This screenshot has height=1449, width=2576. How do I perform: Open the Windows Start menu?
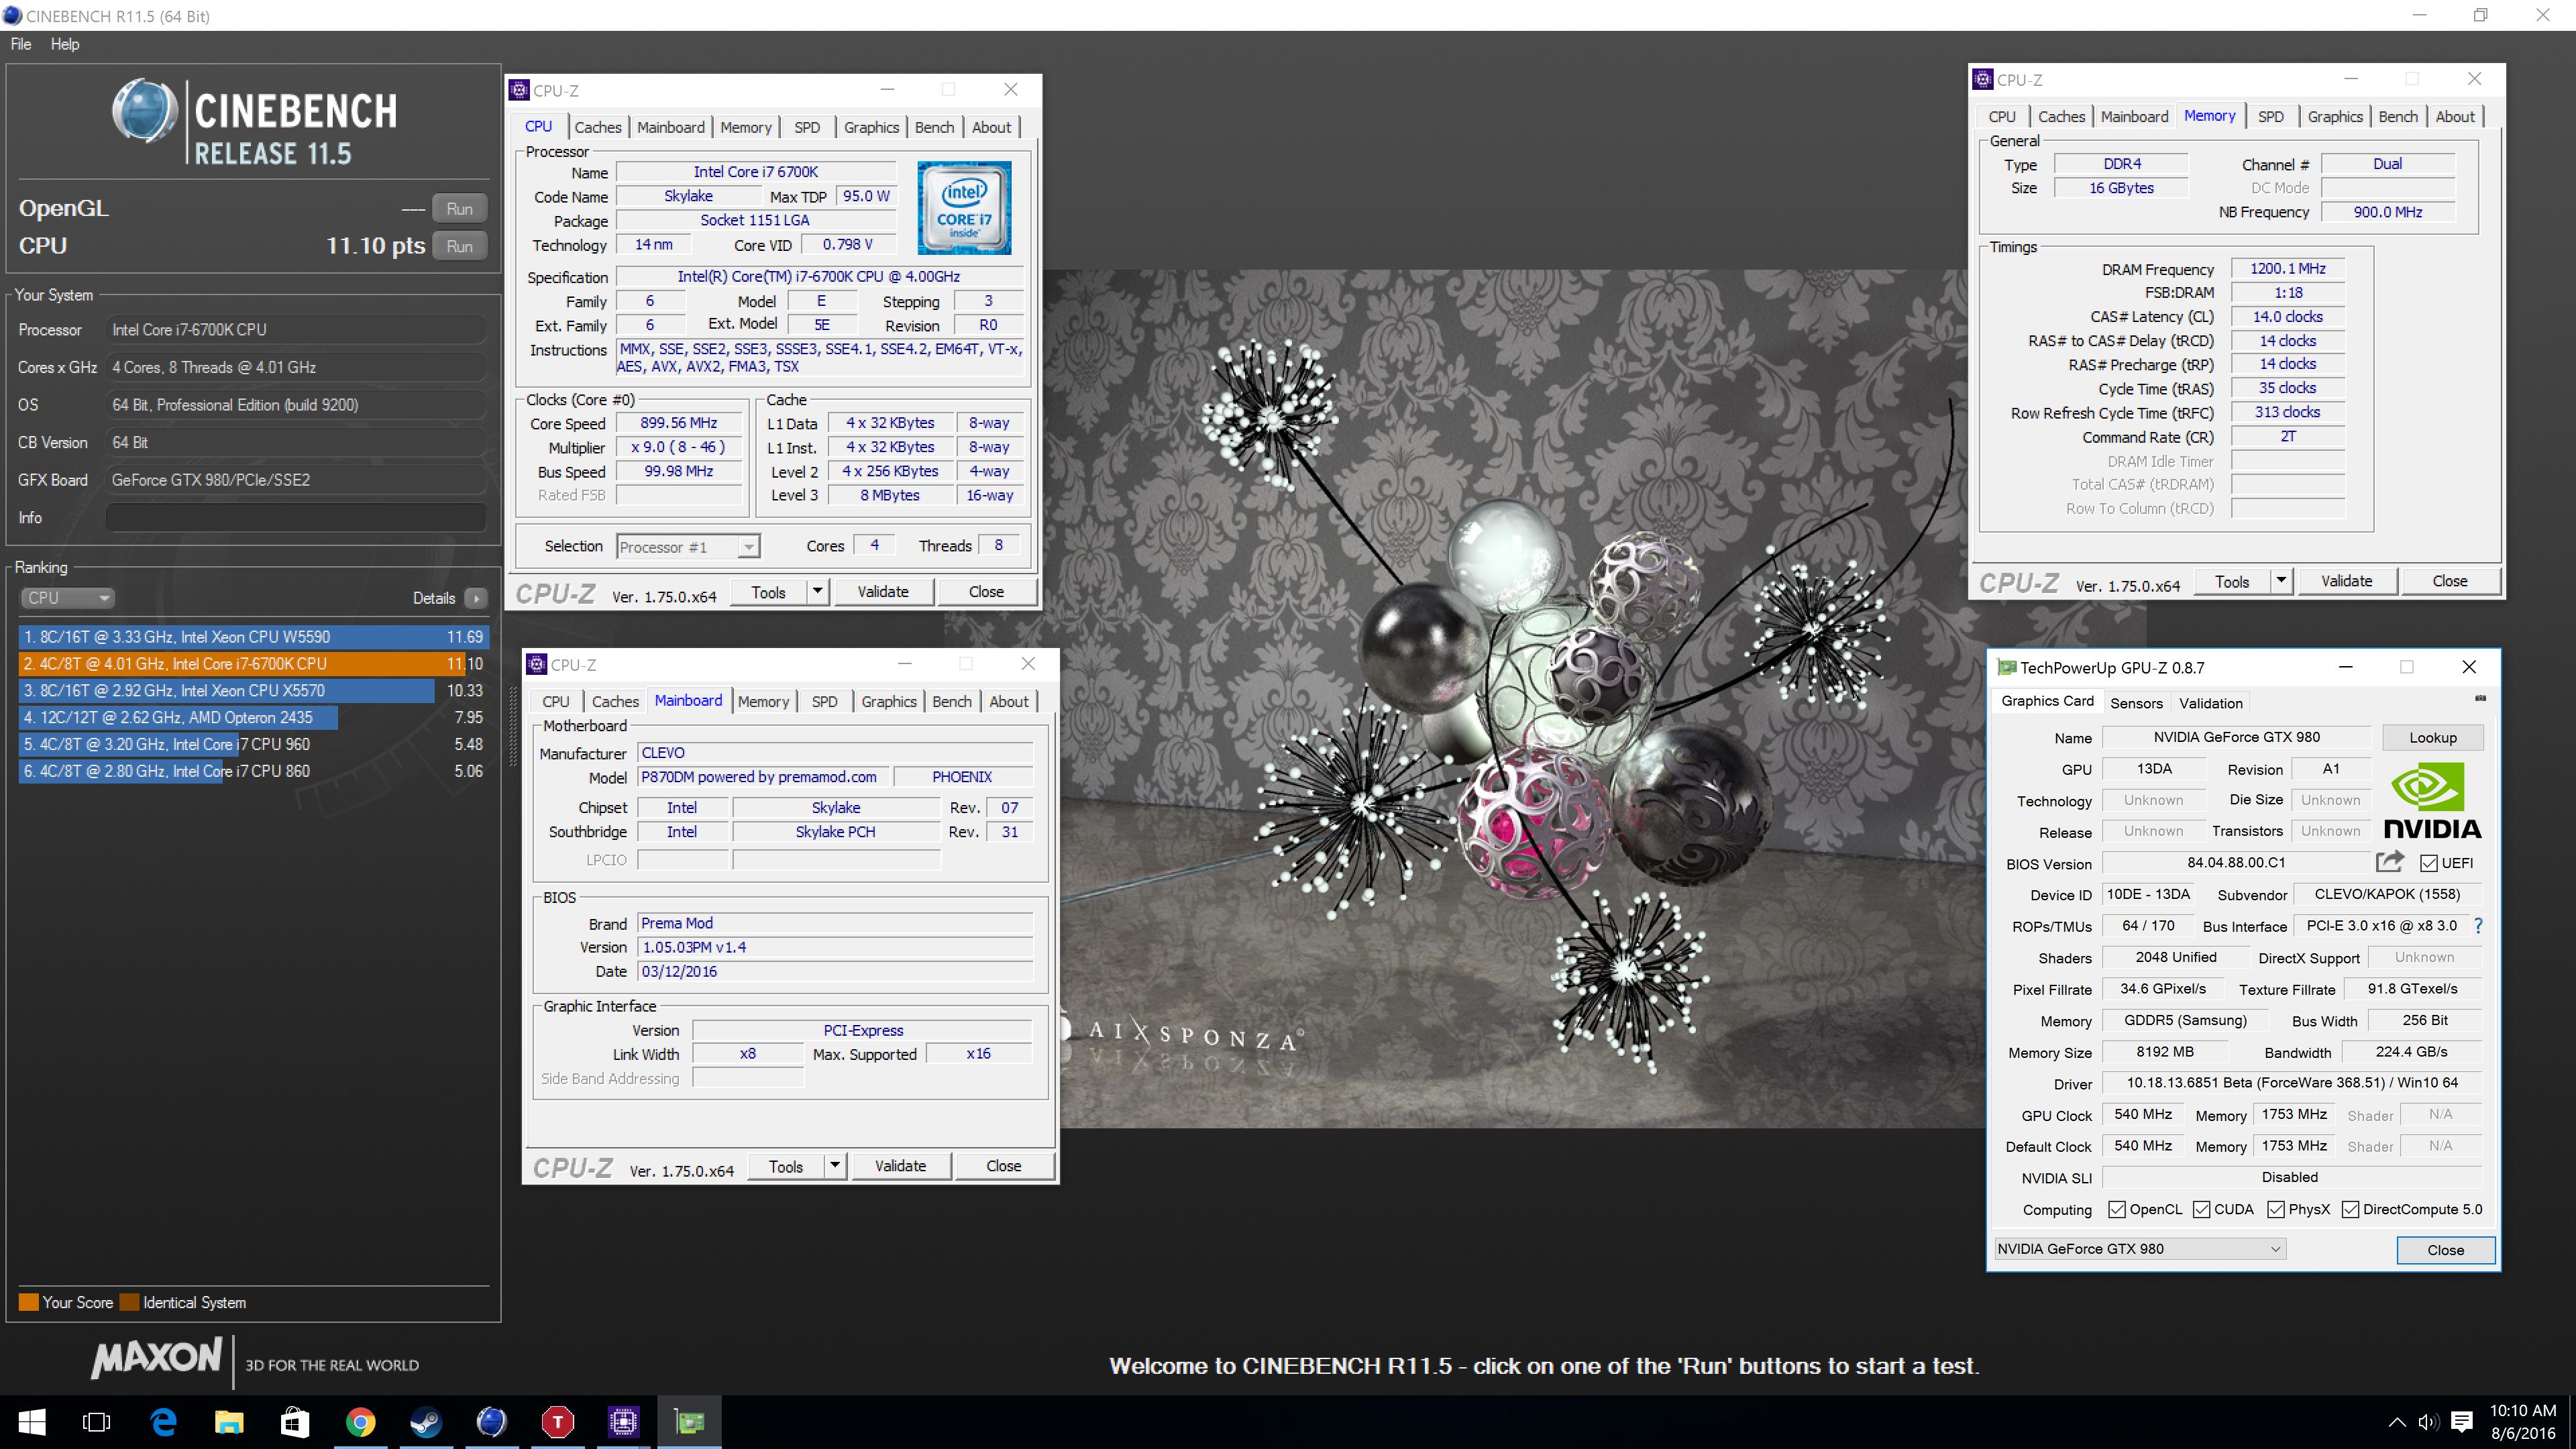coord(31,1422)
